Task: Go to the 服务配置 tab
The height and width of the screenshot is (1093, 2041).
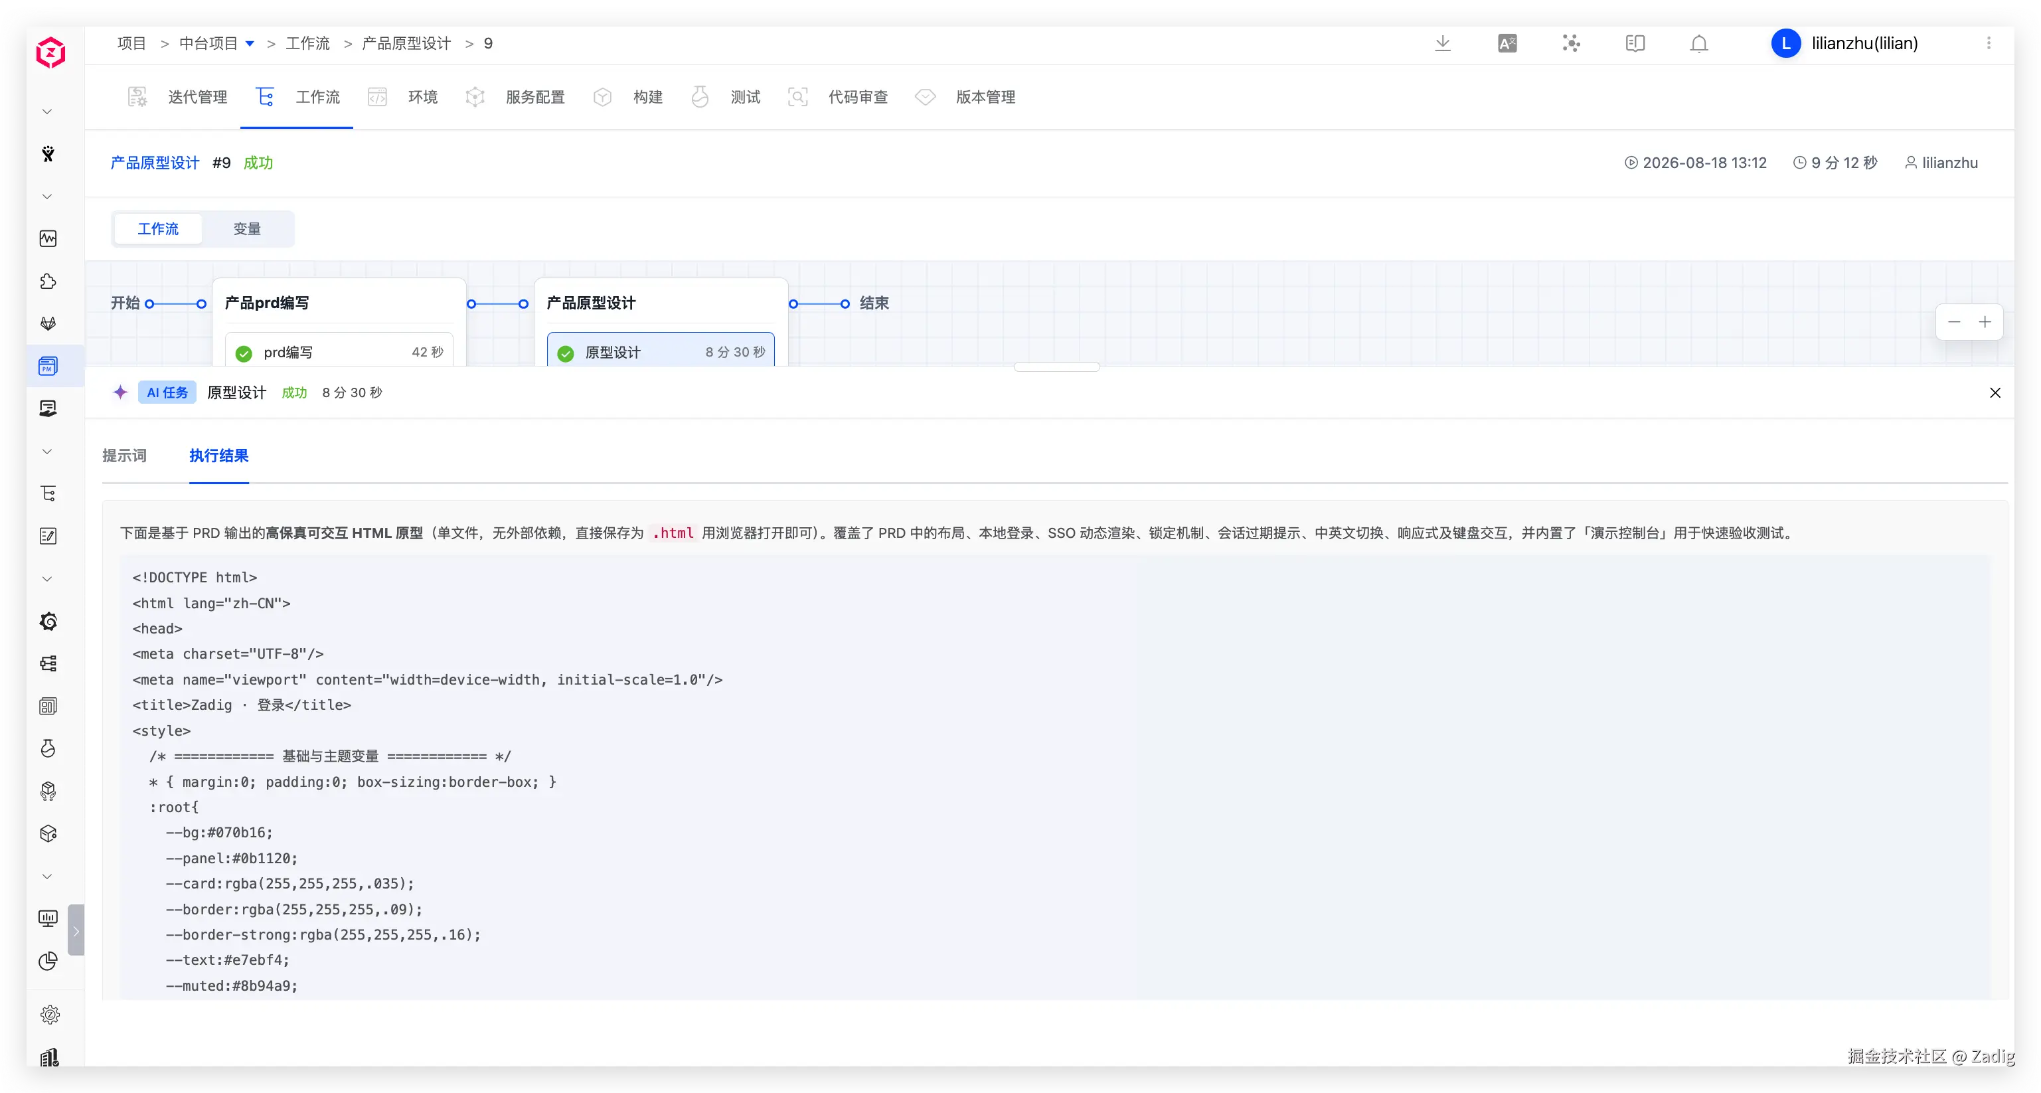Action: click(515, 98)
